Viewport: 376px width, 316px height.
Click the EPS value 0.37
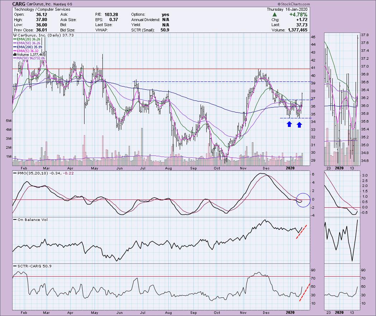[114, 20]
